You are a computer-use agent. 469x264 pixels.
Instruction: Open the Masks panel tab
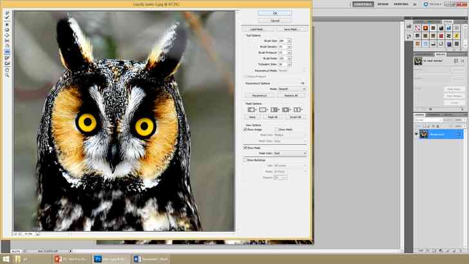(440, 54)
